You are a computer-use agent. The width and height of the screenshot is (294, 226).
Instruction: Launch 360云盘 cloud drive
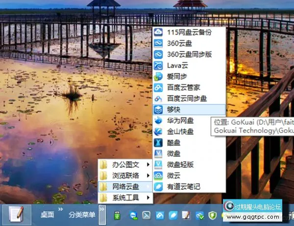189,43
